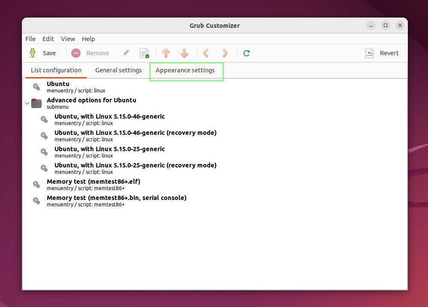Click the Remove entry minus icon
The width and height of the screenshot is (428, 307).
pos(76,53)
